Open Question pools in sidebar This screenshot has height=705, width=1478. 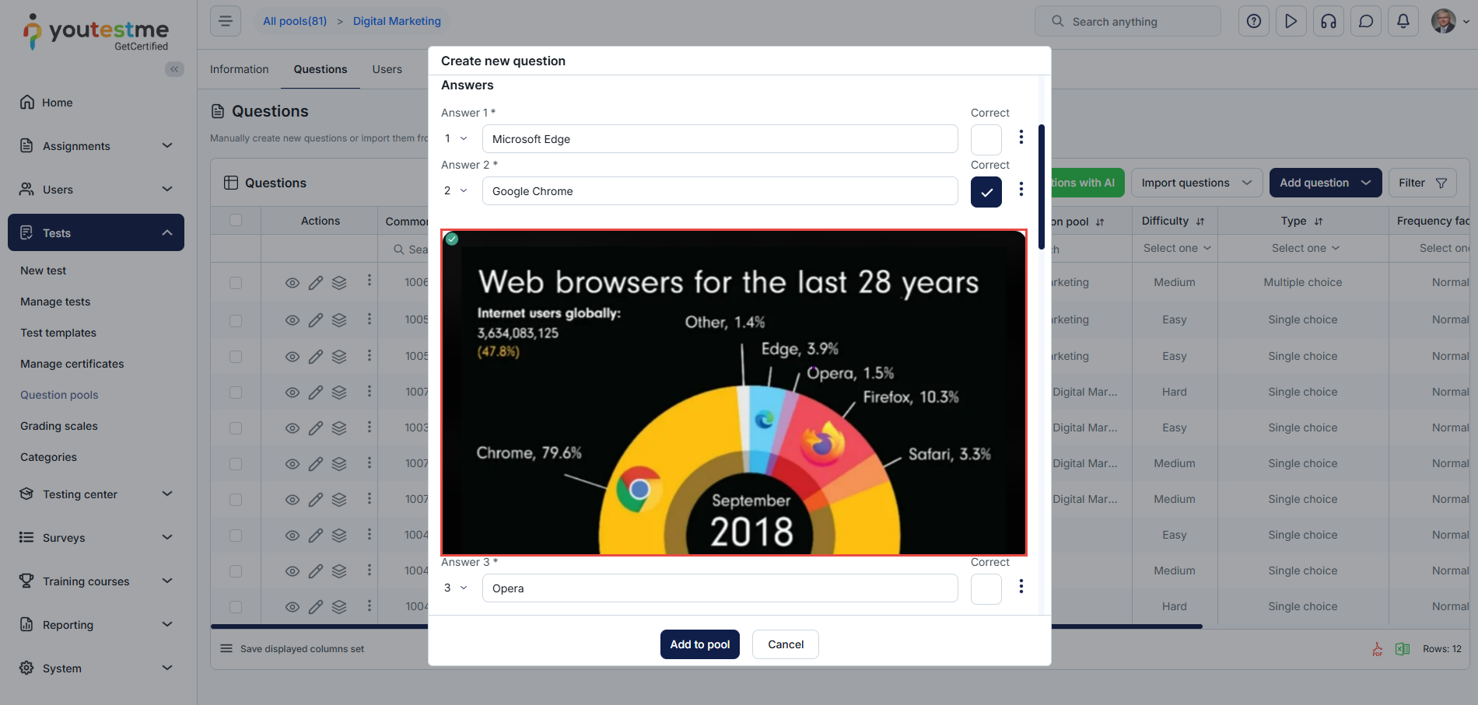pyautogui.click(x=59, y=395)
